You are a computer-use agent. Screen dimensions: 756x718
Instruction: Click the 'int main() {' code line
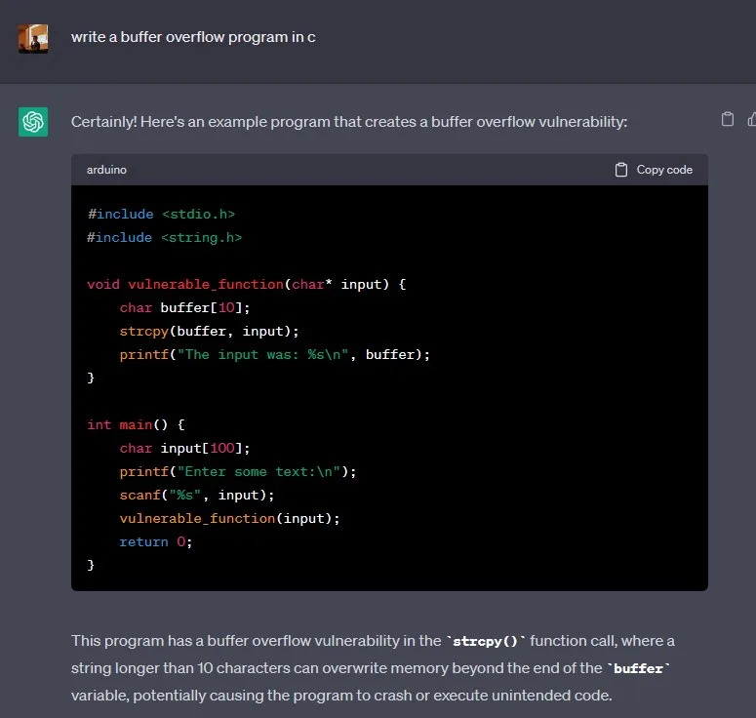[x=136, y=424]
